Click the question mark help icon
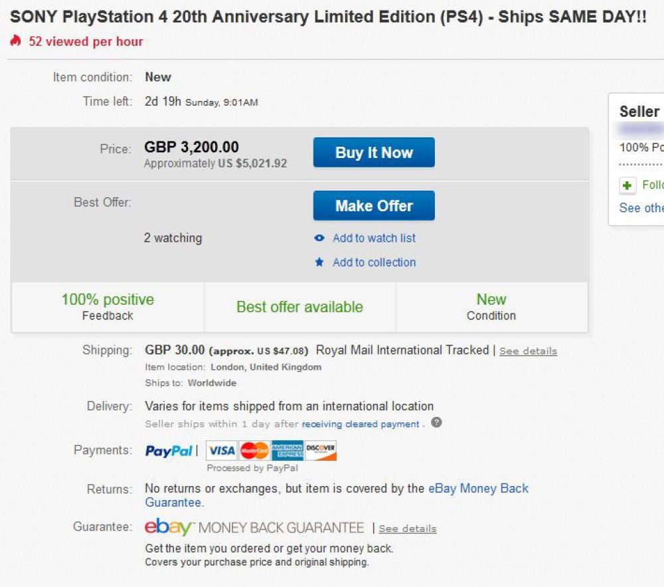The image size is (664, 587). 436,422
